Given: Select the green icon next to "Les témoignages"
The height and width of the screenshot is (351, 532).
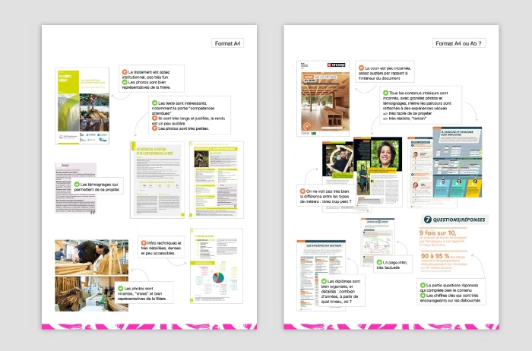Looking at the screenshot, I should tap(76, 184).
